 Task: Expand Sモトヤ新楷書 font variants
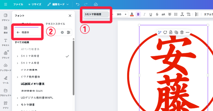point(17,56)
